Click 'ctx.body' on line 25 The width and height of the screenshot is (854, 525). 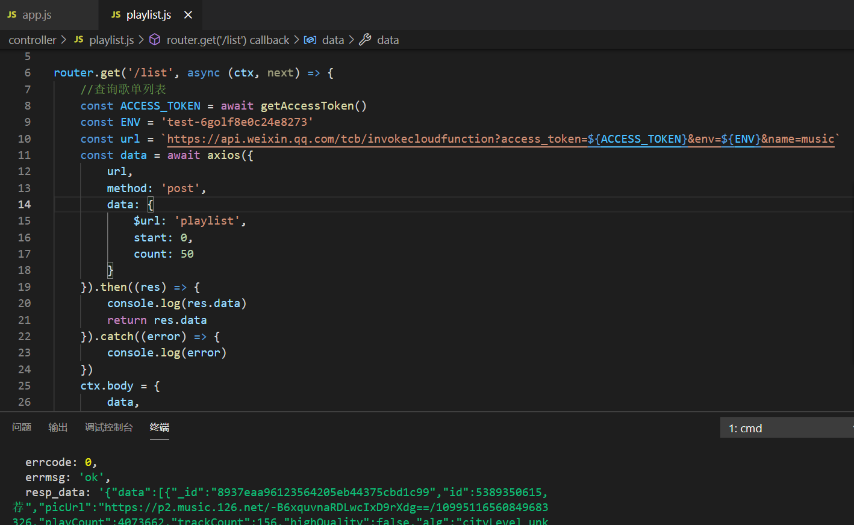point(107,386)
